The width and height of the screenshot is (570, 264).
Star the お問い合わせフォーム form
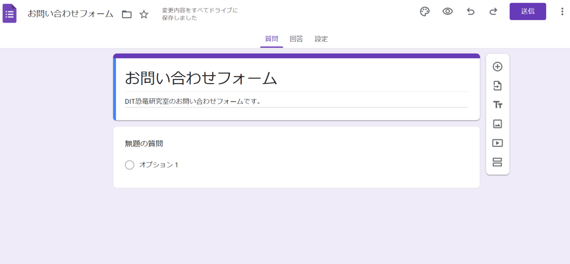(144, 14)
